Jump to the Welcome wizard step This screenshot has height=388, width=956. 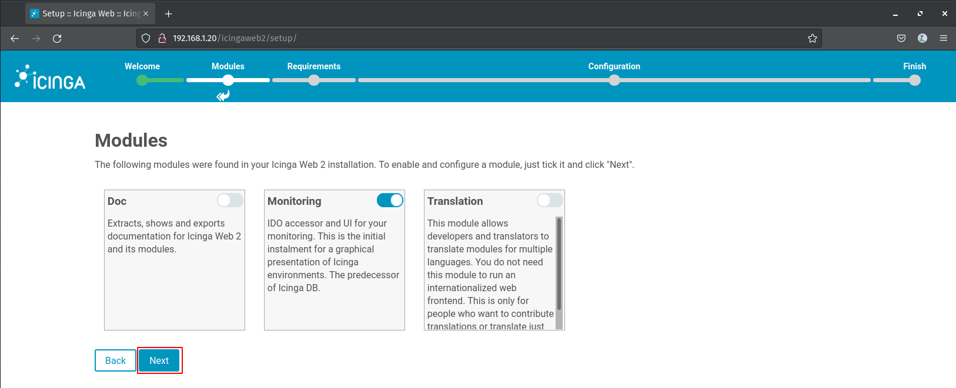pos(142,80)
